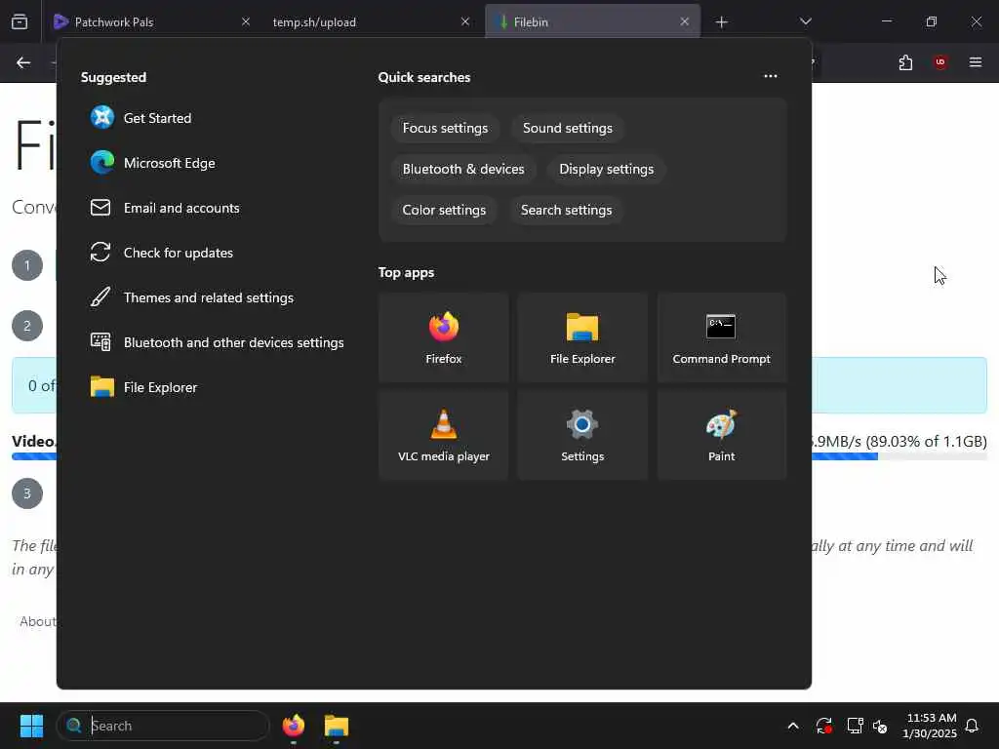Go back with Firefox back arrow
This screenshot has width=999, height=749.
coord(23,62)
